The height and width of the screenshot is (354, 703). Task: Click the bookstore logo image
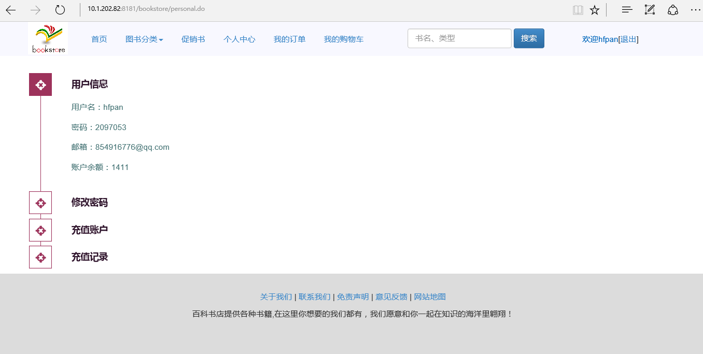48,39
